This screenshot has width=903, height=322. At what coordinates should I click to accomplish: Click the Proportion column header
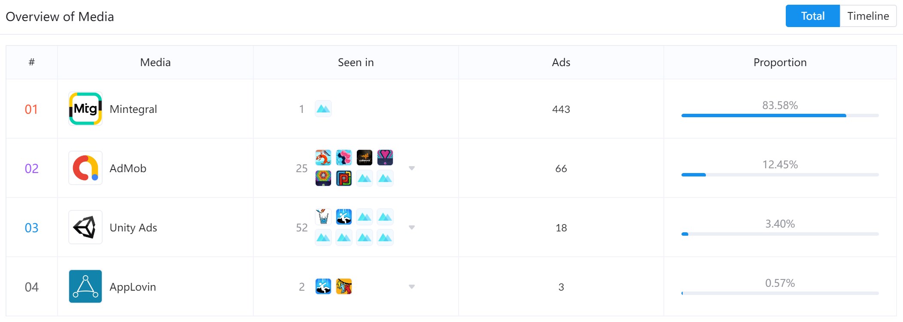pyautogui.click(x=780, y=62)
